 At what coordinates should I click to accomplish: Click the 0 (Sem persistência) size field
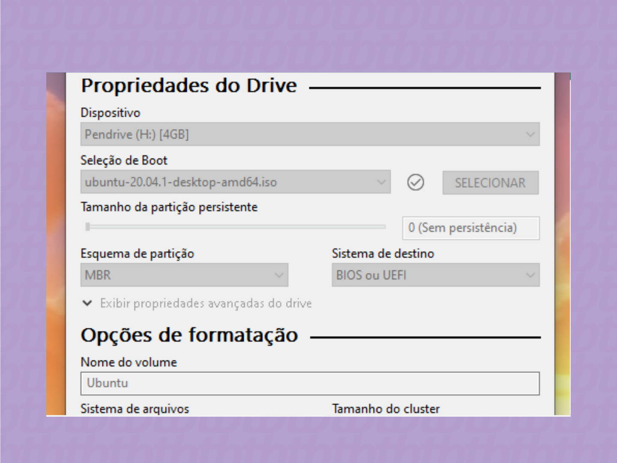pyautogui.click(x=470, y=228)
